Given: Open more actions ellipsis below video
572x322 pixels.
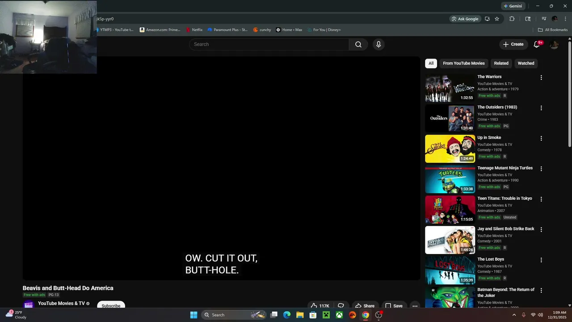Looking at the screenshot, I should coord(415,306).
